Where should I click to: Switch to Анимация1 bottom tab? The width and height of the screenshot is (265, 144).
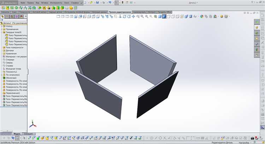(28, 134)
